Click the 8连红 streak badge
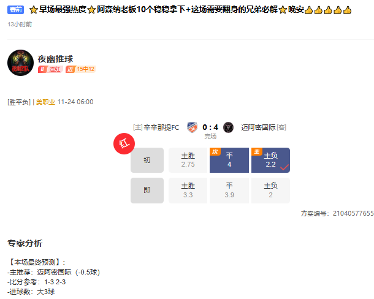The height and width of the screenshot is (299, 374). click(x=50, y=69)
